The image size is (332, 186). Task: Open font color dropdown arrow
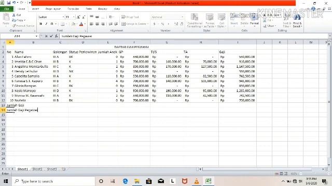[85, 24]
